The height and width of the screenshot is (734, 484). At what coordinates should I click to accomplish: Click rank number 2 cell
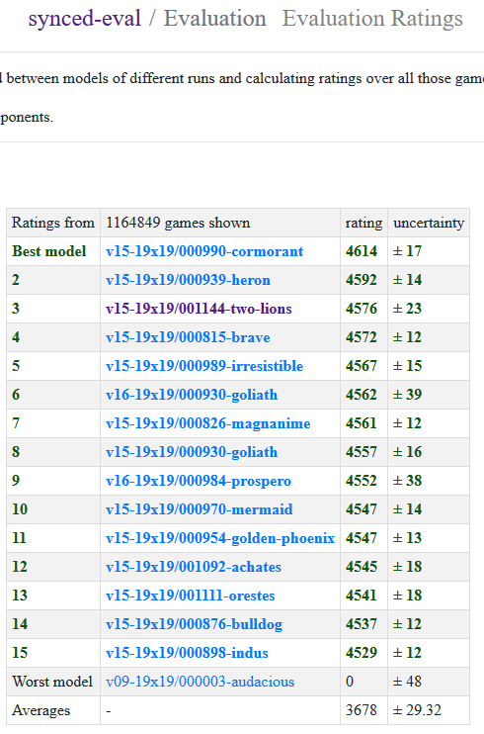pyautogui.click(x=53, y=280)
